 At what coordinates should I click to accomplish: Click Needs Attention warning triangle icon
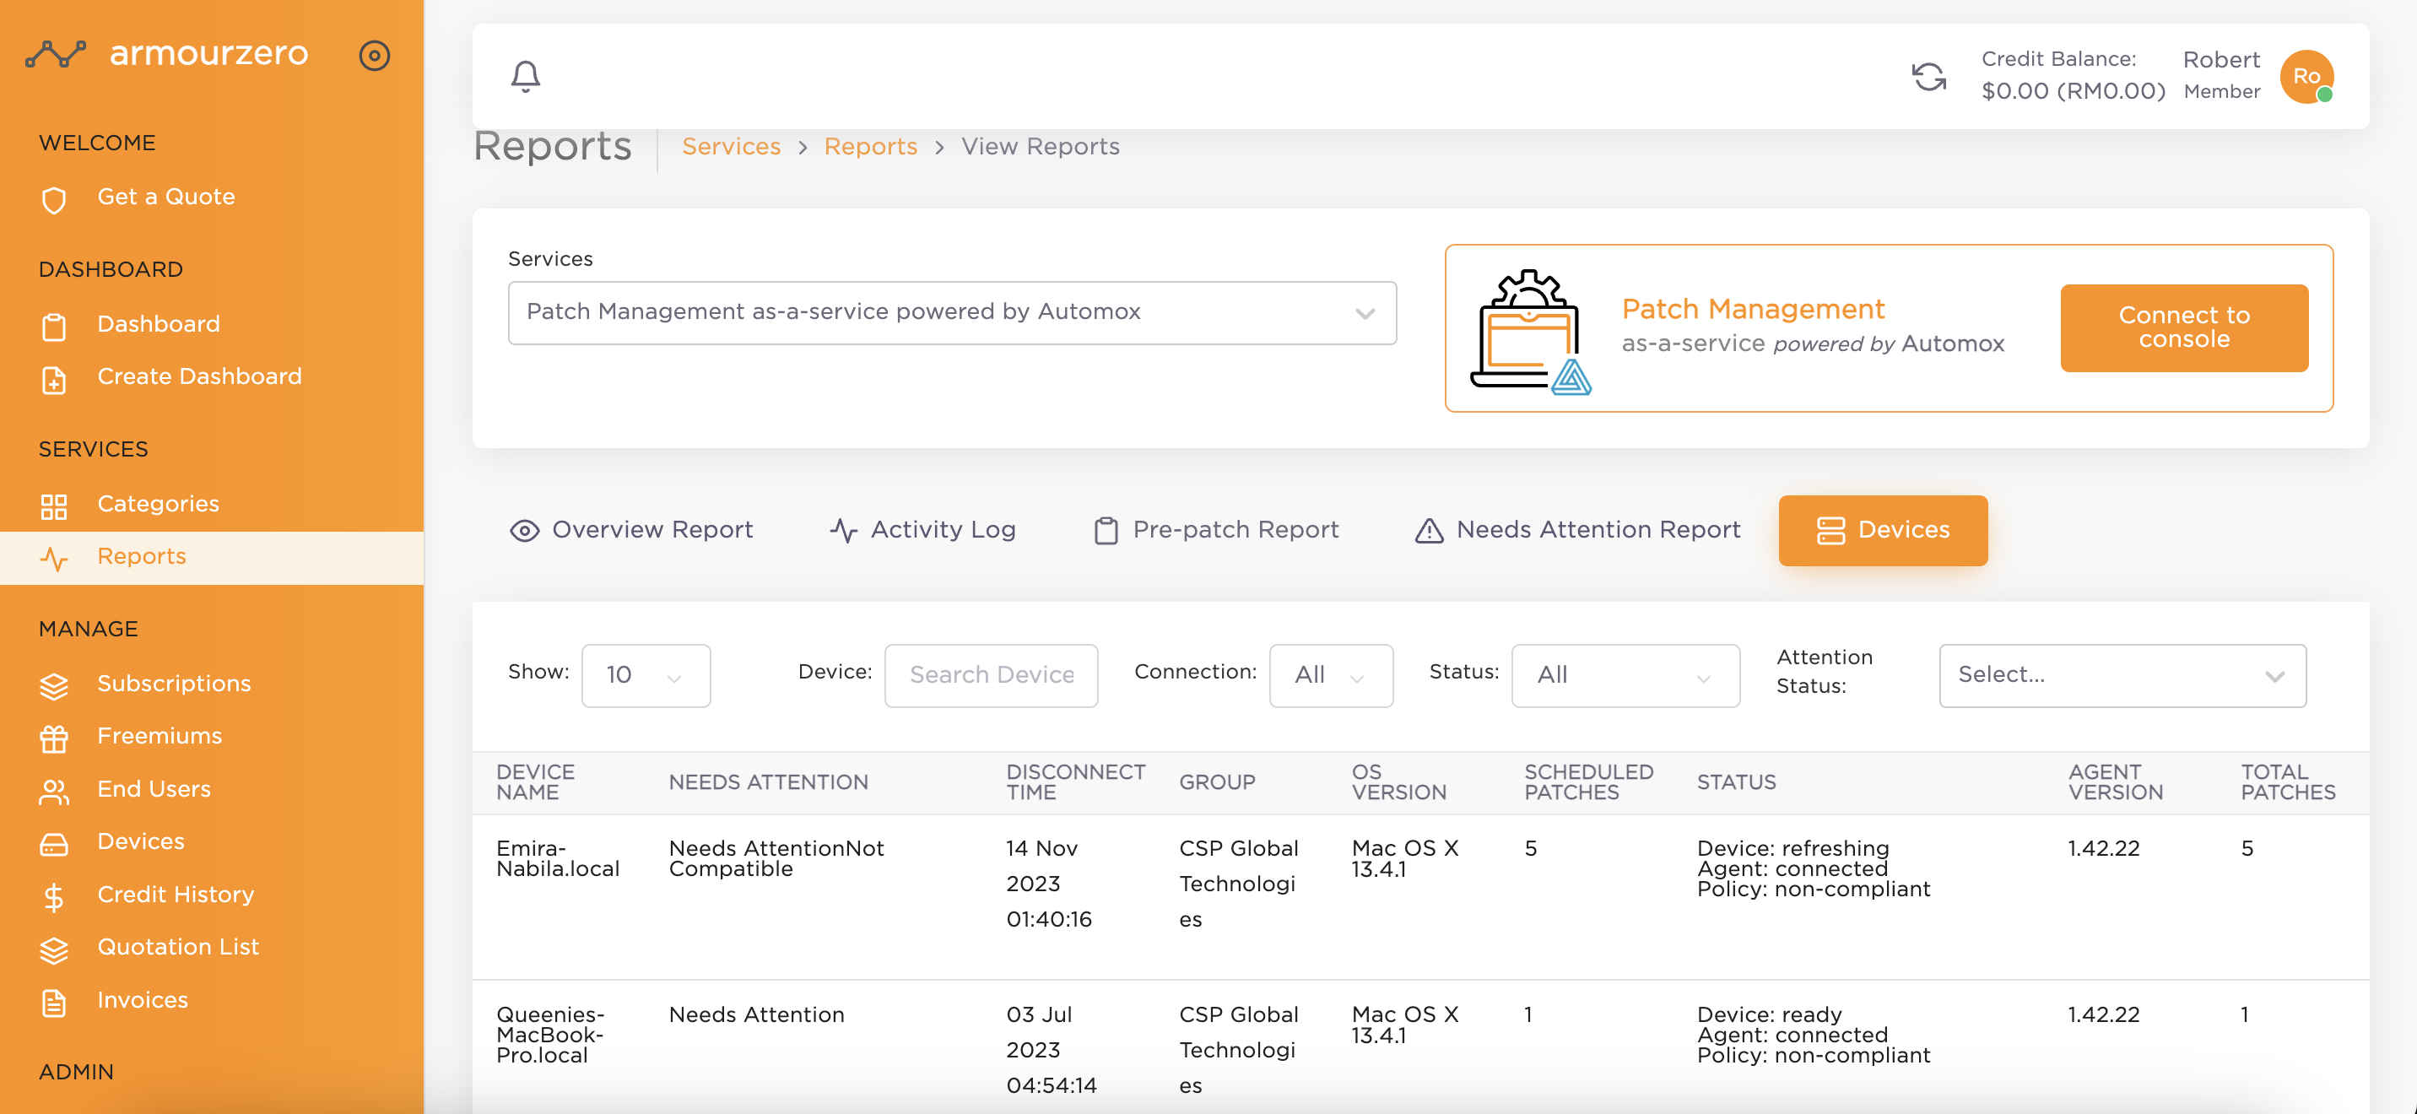1429,530
